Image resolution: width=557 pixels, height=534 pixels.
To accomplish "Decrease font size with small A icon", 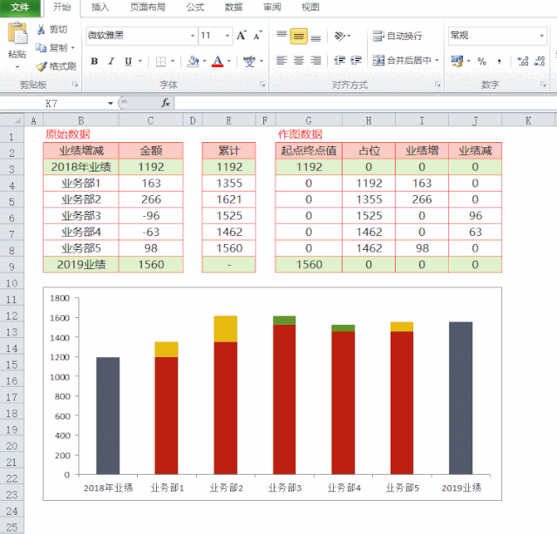I will (x=257, y=36).
